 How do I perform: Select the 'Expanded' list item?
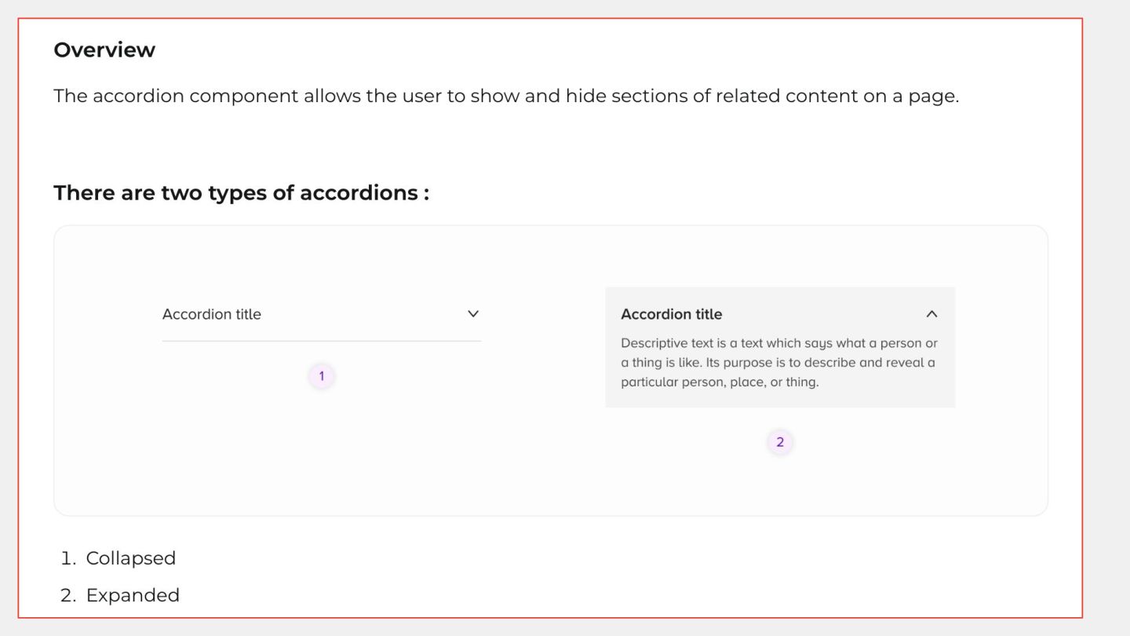[x=133, y=595]
